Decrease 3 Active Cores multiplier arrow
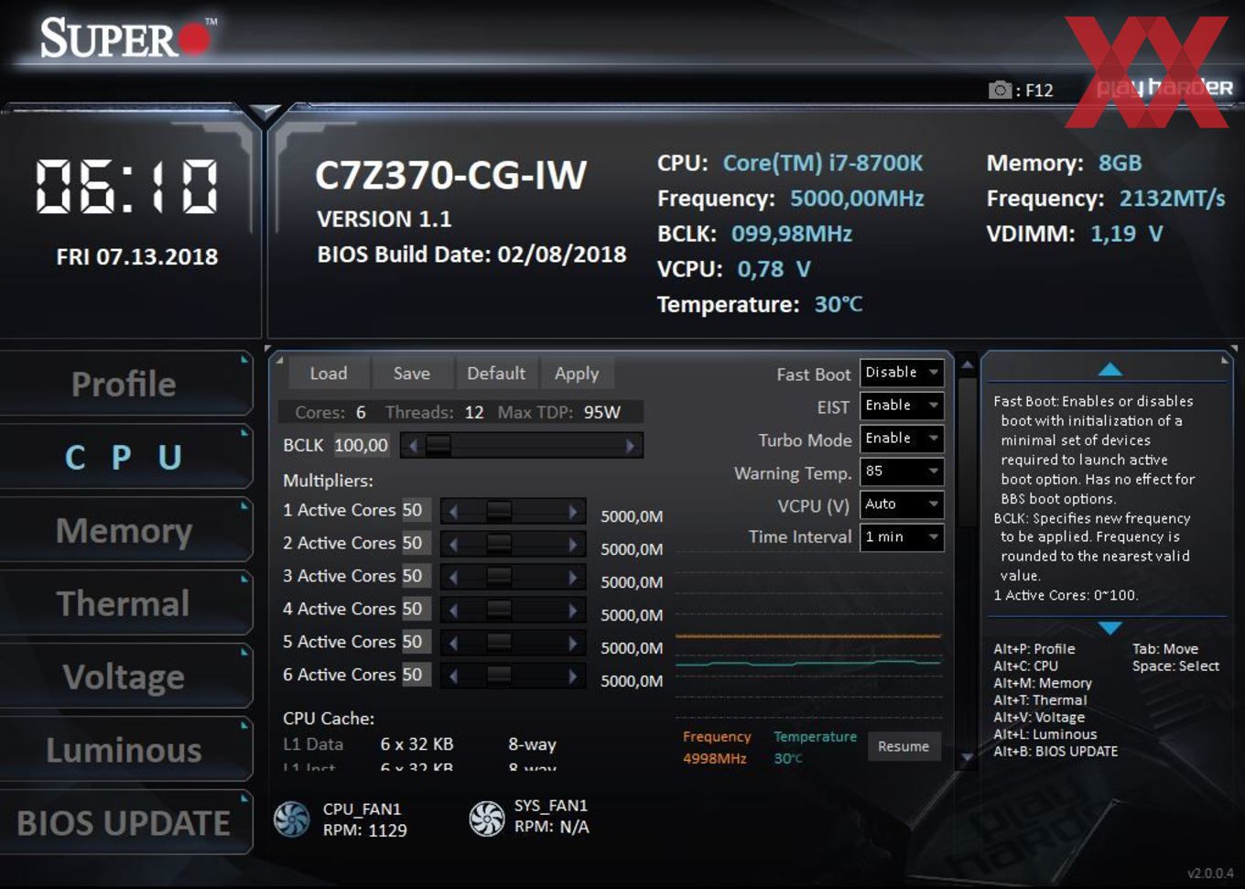Image resolution: width=1245 pixels, height=889 pixels. tap(453, 578)
